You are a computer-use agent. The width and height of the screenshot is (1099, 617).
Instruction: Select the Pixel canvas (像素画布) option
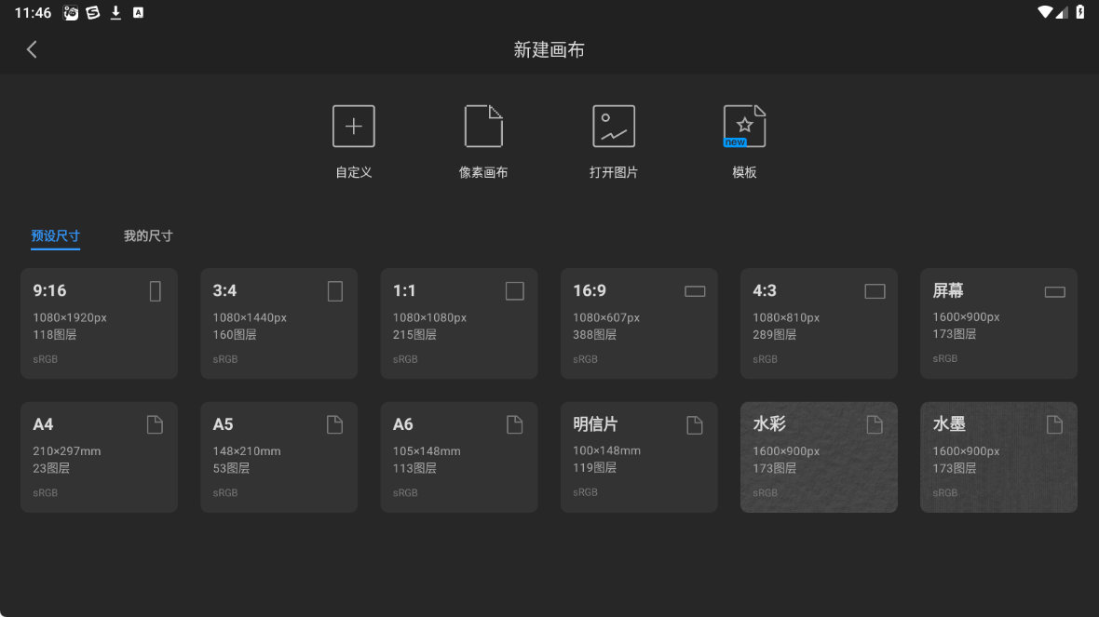pyautogui.click(x=483, y=140)
